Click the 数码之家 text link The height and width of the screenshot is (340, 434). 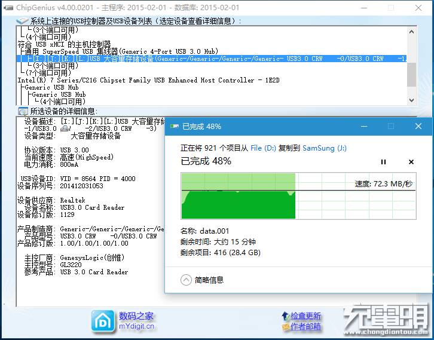coord(136,316)
